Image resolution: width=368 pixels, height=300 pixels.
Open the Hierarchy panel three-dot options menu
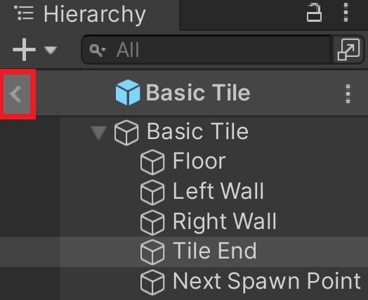pos(346,13)
